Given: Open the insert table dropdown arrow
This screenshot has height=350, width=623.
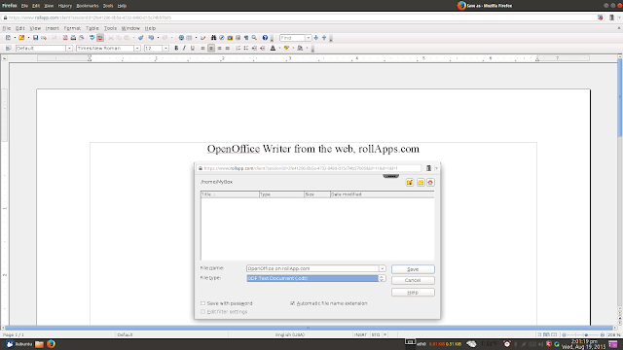Looking at the screenshot, I should [196, 38].
